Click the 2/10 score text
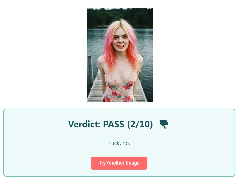This screenshot has height=181, width=240. 140,124
